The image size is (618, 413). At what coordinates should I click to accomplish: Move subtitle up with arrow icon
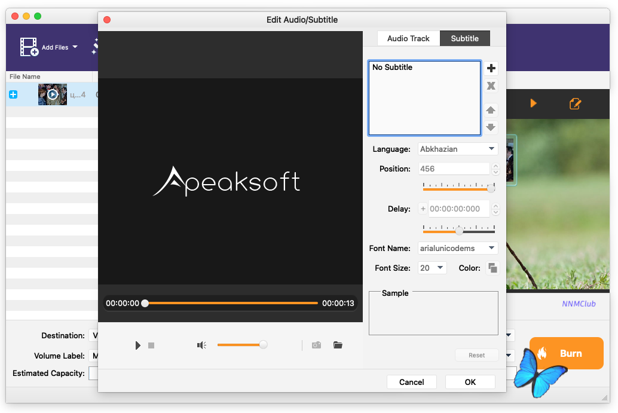491,110
